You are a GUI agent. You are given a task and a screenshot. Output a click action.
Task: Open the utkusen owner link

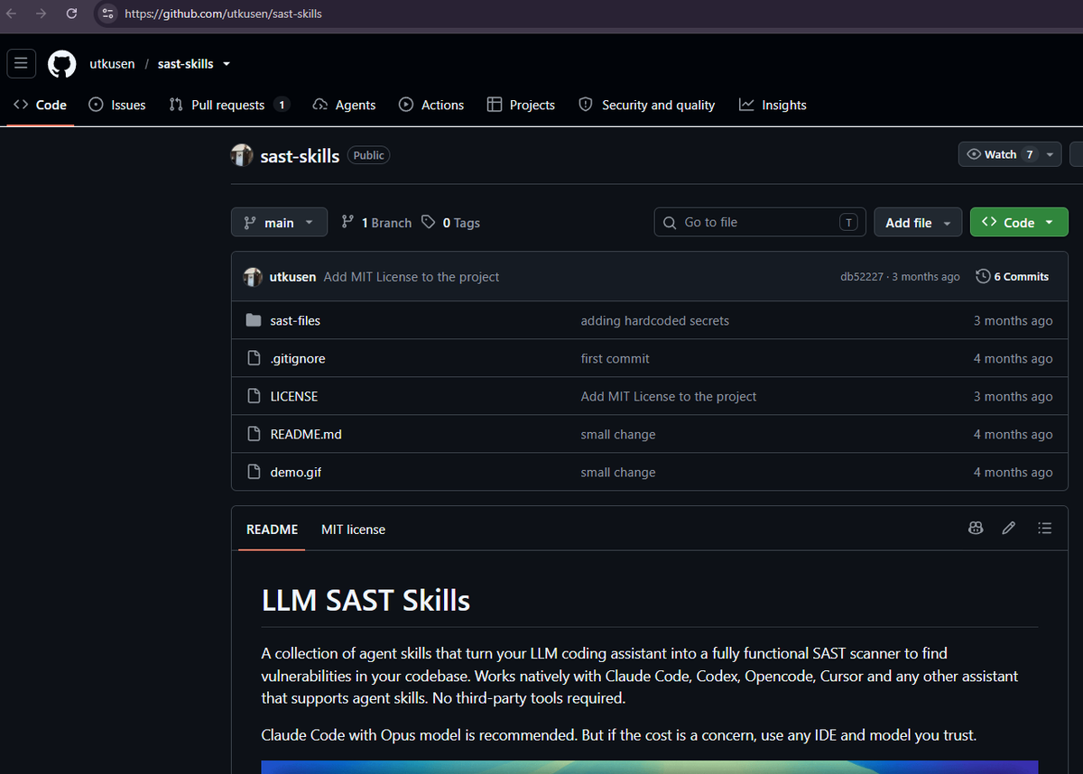tap(112, 64)
